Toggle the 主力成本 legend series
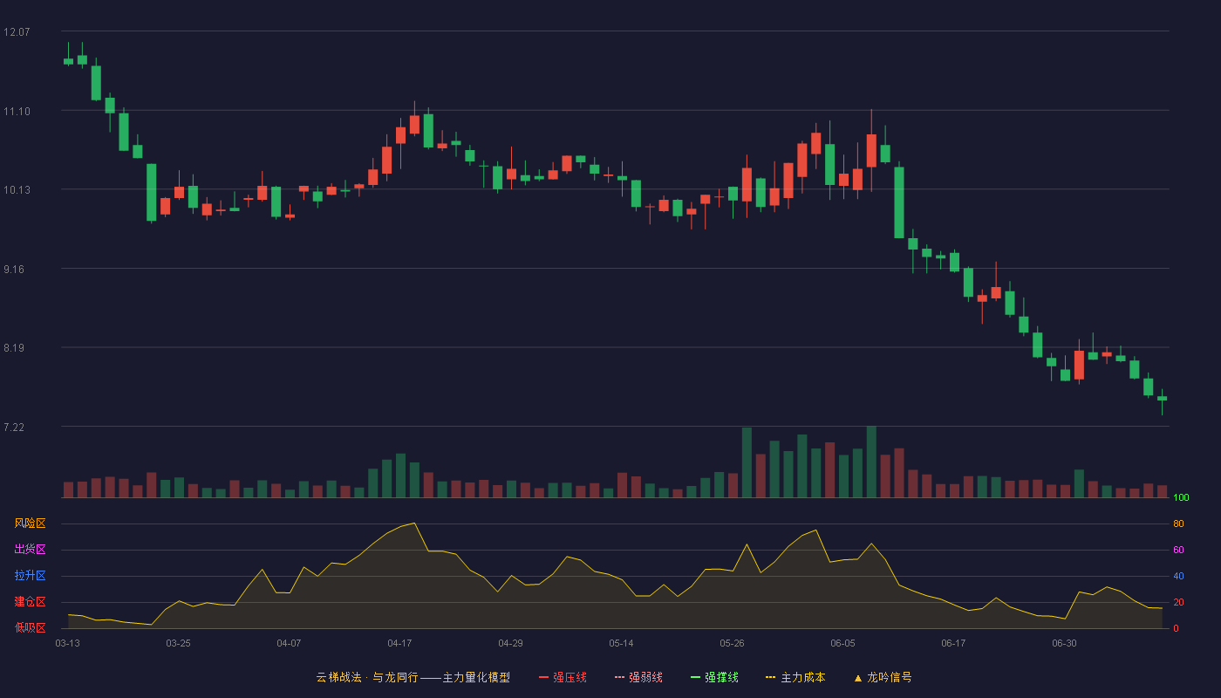Image resolution: width=1221 pixels, height=698 pixels. tap(795, 677)
